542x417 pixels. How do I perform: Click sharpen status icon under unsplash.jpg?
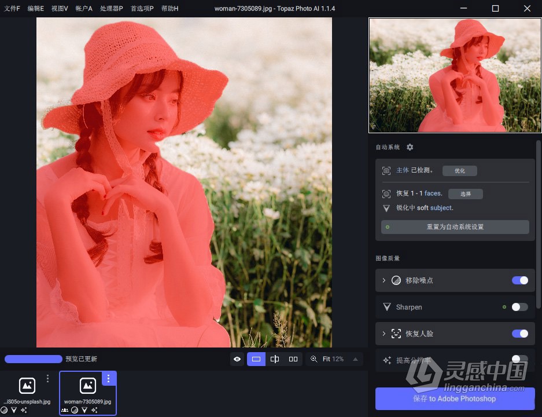(14, 410)
